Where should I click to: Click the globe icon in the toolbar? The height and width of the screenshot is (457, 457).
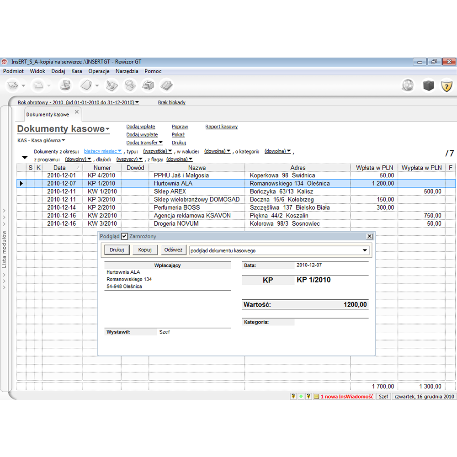coord(407,85)
